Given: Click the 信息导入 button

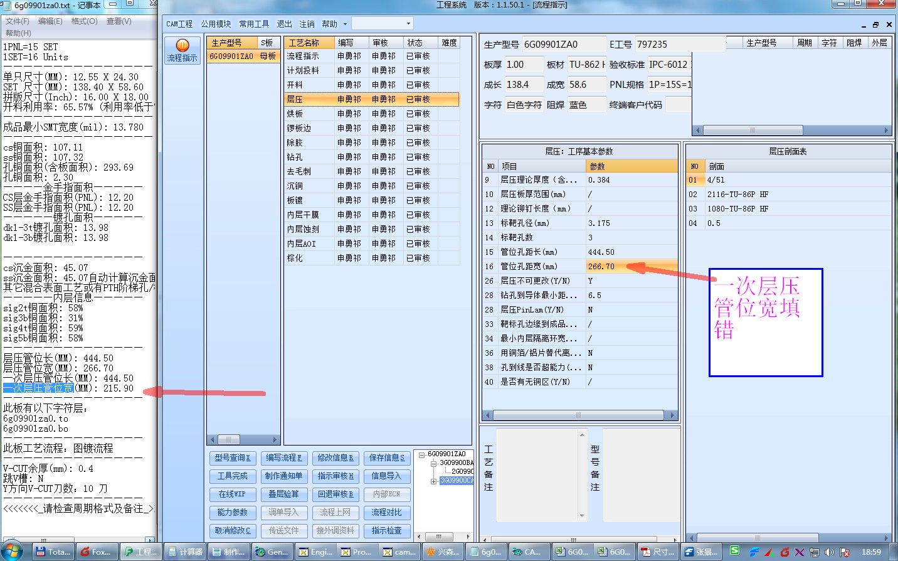Looking at the screenshot, I should [x=387, y=476].
